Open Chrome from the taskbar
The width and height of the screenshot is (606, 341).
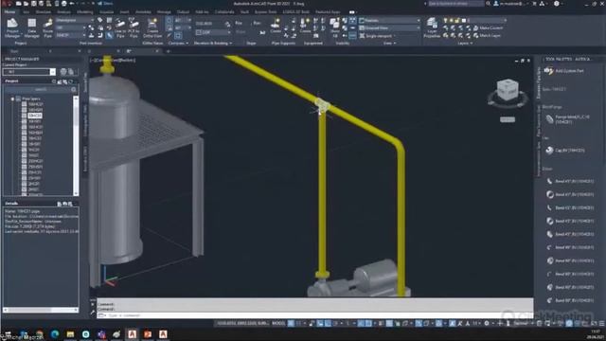39,334
